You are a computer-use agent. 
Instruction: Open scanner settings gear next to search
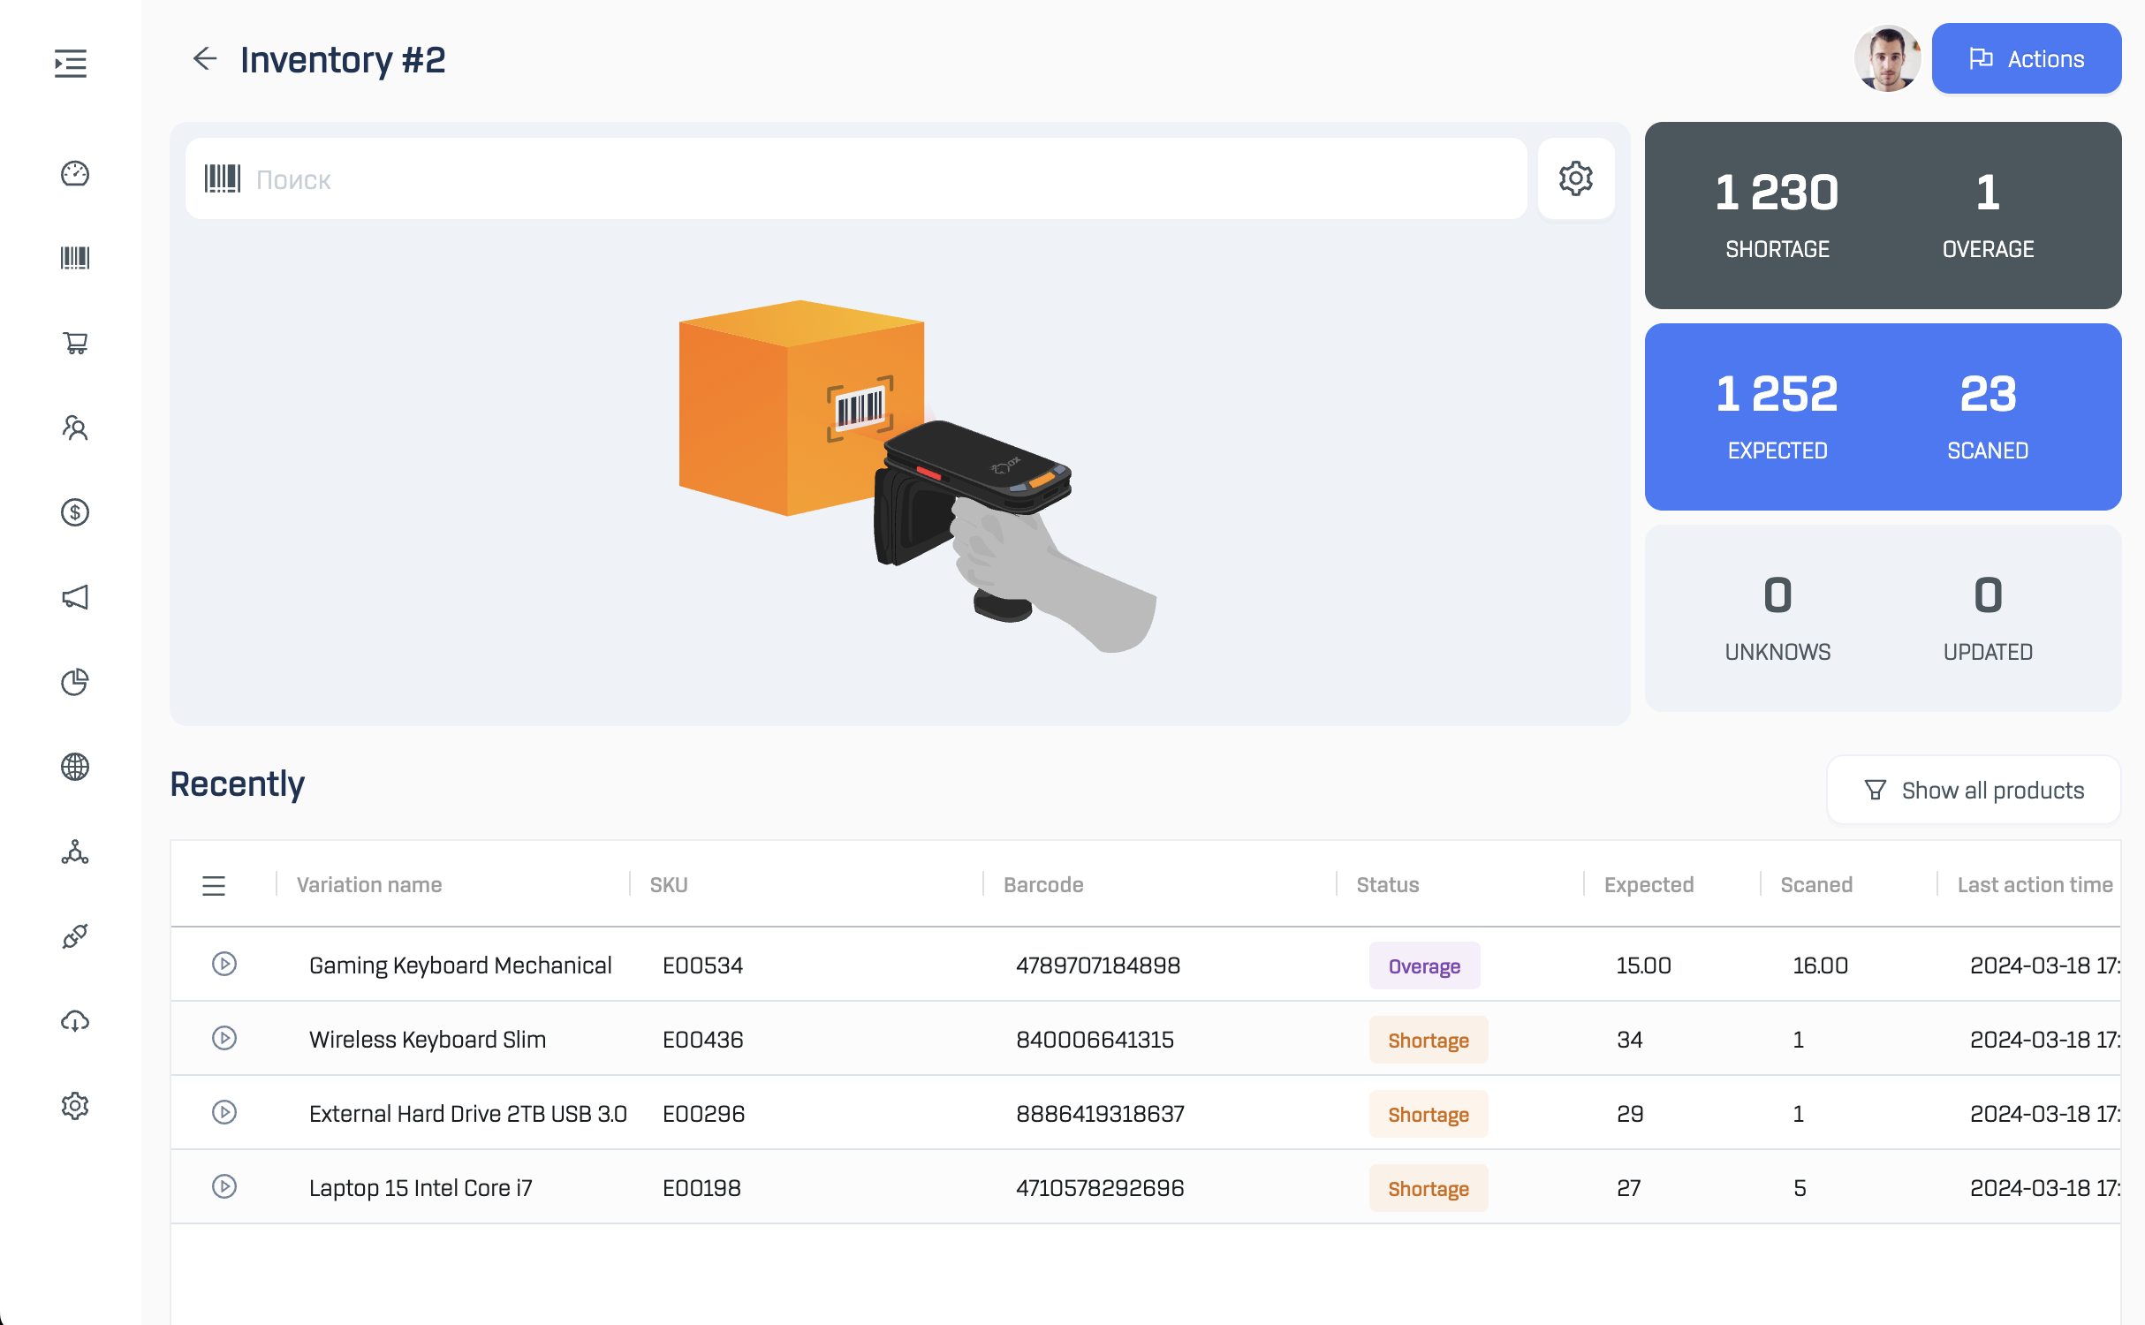(x=1576, y=178)
